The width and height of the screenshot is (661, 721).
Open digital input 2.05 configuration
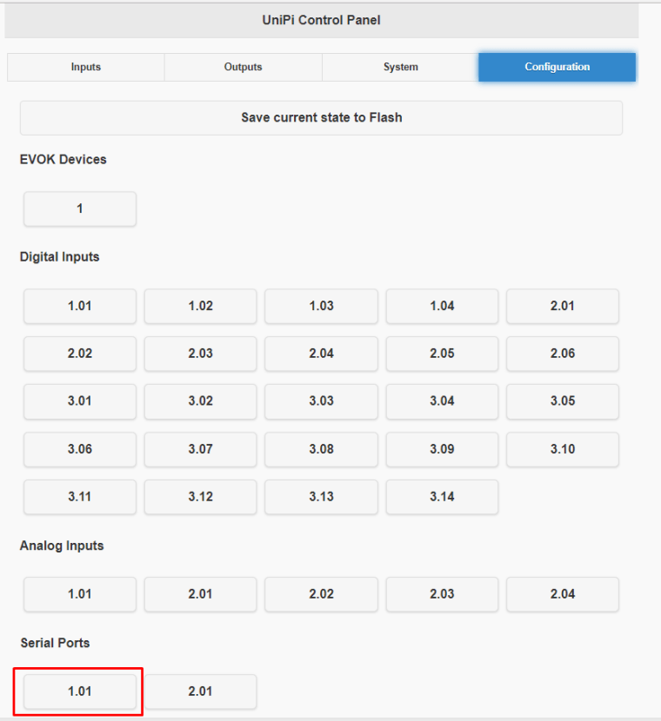click(442, 354)
